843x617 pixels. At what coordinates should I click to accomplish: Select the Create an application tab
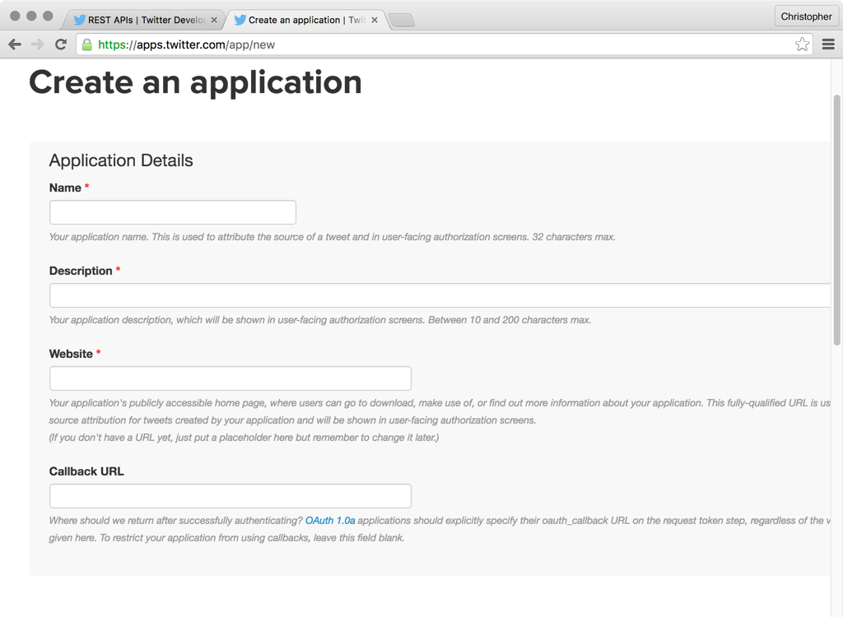(305, 20)
